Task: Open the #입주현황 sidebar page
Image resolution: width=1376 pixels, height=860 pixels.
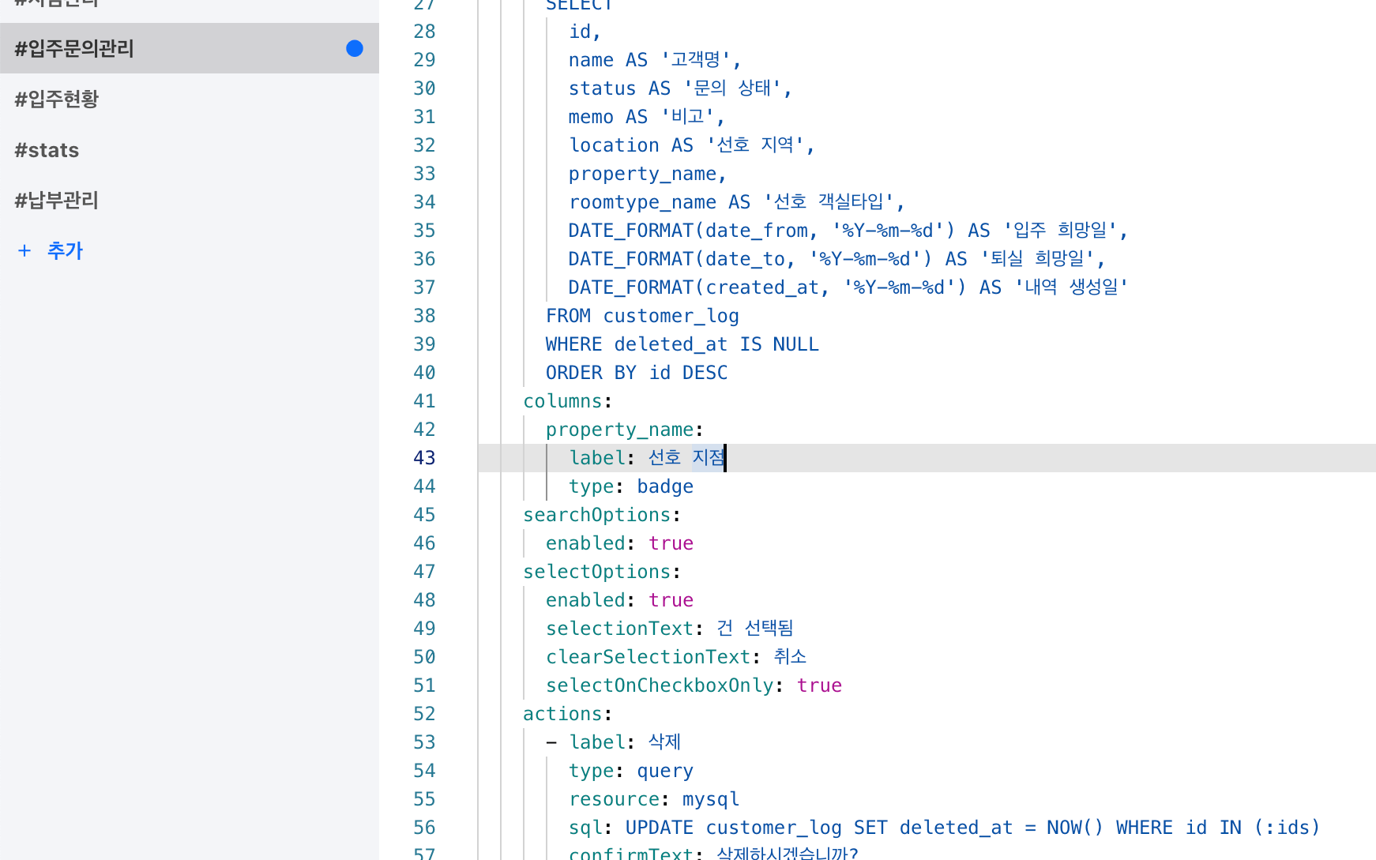Action: (x=57, y=100)
